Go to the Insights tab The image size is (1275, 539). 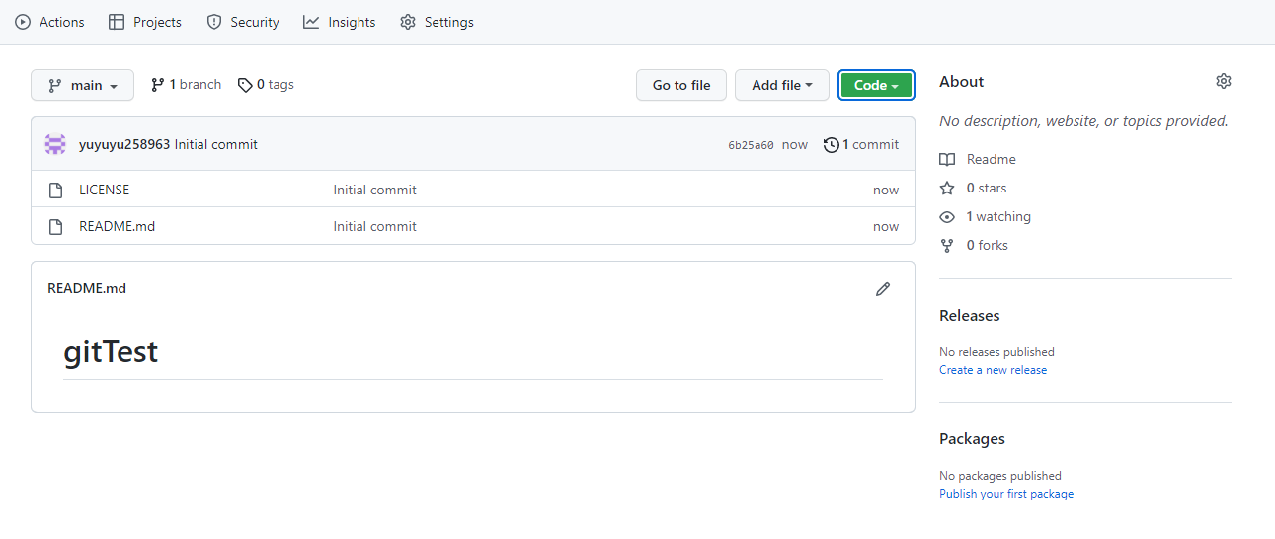tap(340, 22)
